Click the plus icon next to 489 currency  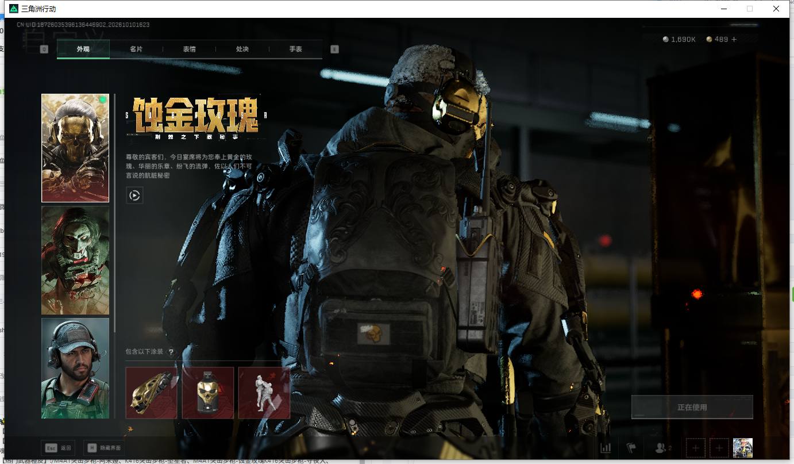pyautogui.click(x=734, y=39)
